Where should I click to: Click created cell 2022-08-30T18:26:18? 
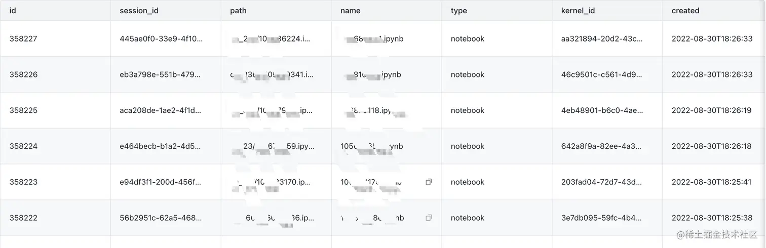[712, 146]
